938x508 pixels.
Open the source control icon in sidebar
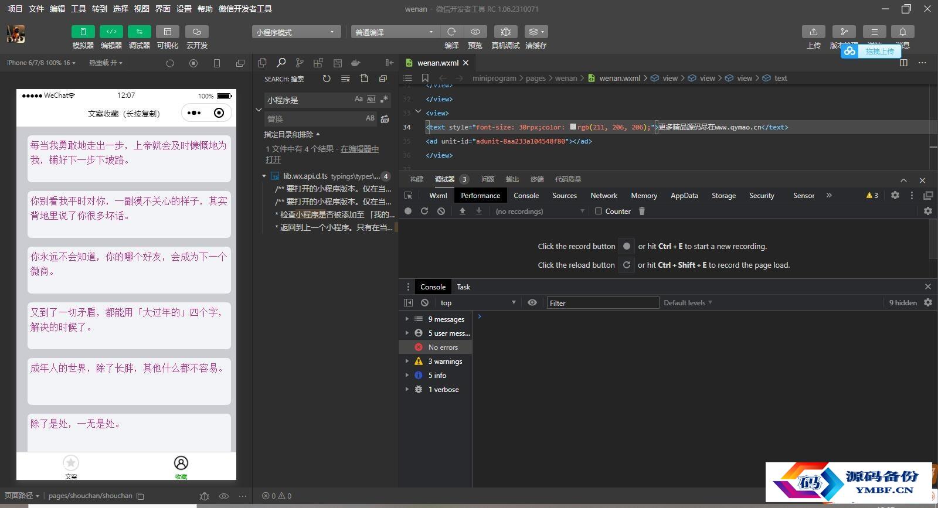tap(300, 63)
